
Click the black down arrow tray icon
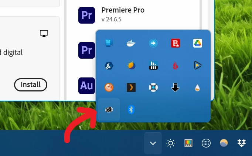tap(176, 87)
